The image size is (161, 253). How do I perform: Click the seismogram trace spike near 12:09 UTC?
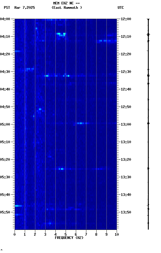[x=148, y=34]
